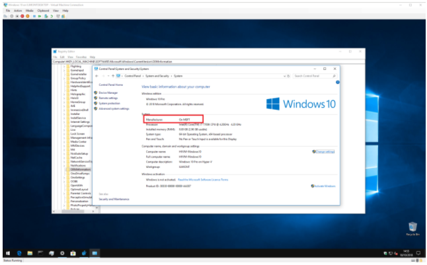This screenshot has height=265, width=427.
Task: Select the Personalization registry key
Action: [79, 201]
